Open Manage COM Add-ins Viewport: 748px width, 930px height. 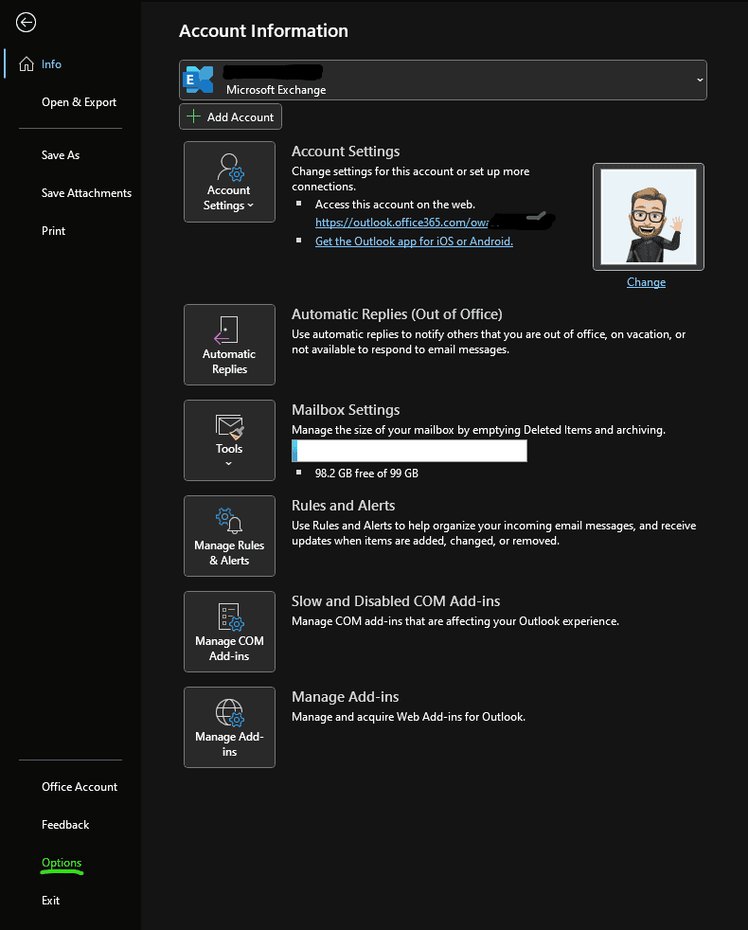click(229, 632)
